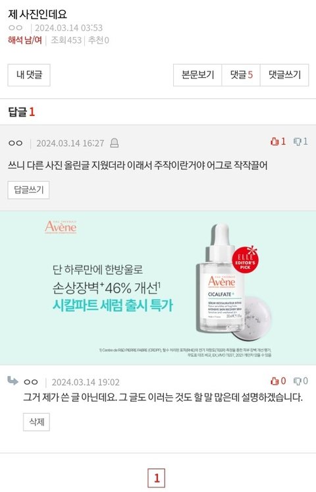316x492 pixels.
Task: Click 답글쓰기 under the first reply
Action: [x=28, y=190]
